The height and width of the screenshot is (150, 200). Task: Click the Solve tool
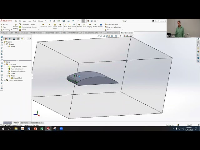point(74,26)
